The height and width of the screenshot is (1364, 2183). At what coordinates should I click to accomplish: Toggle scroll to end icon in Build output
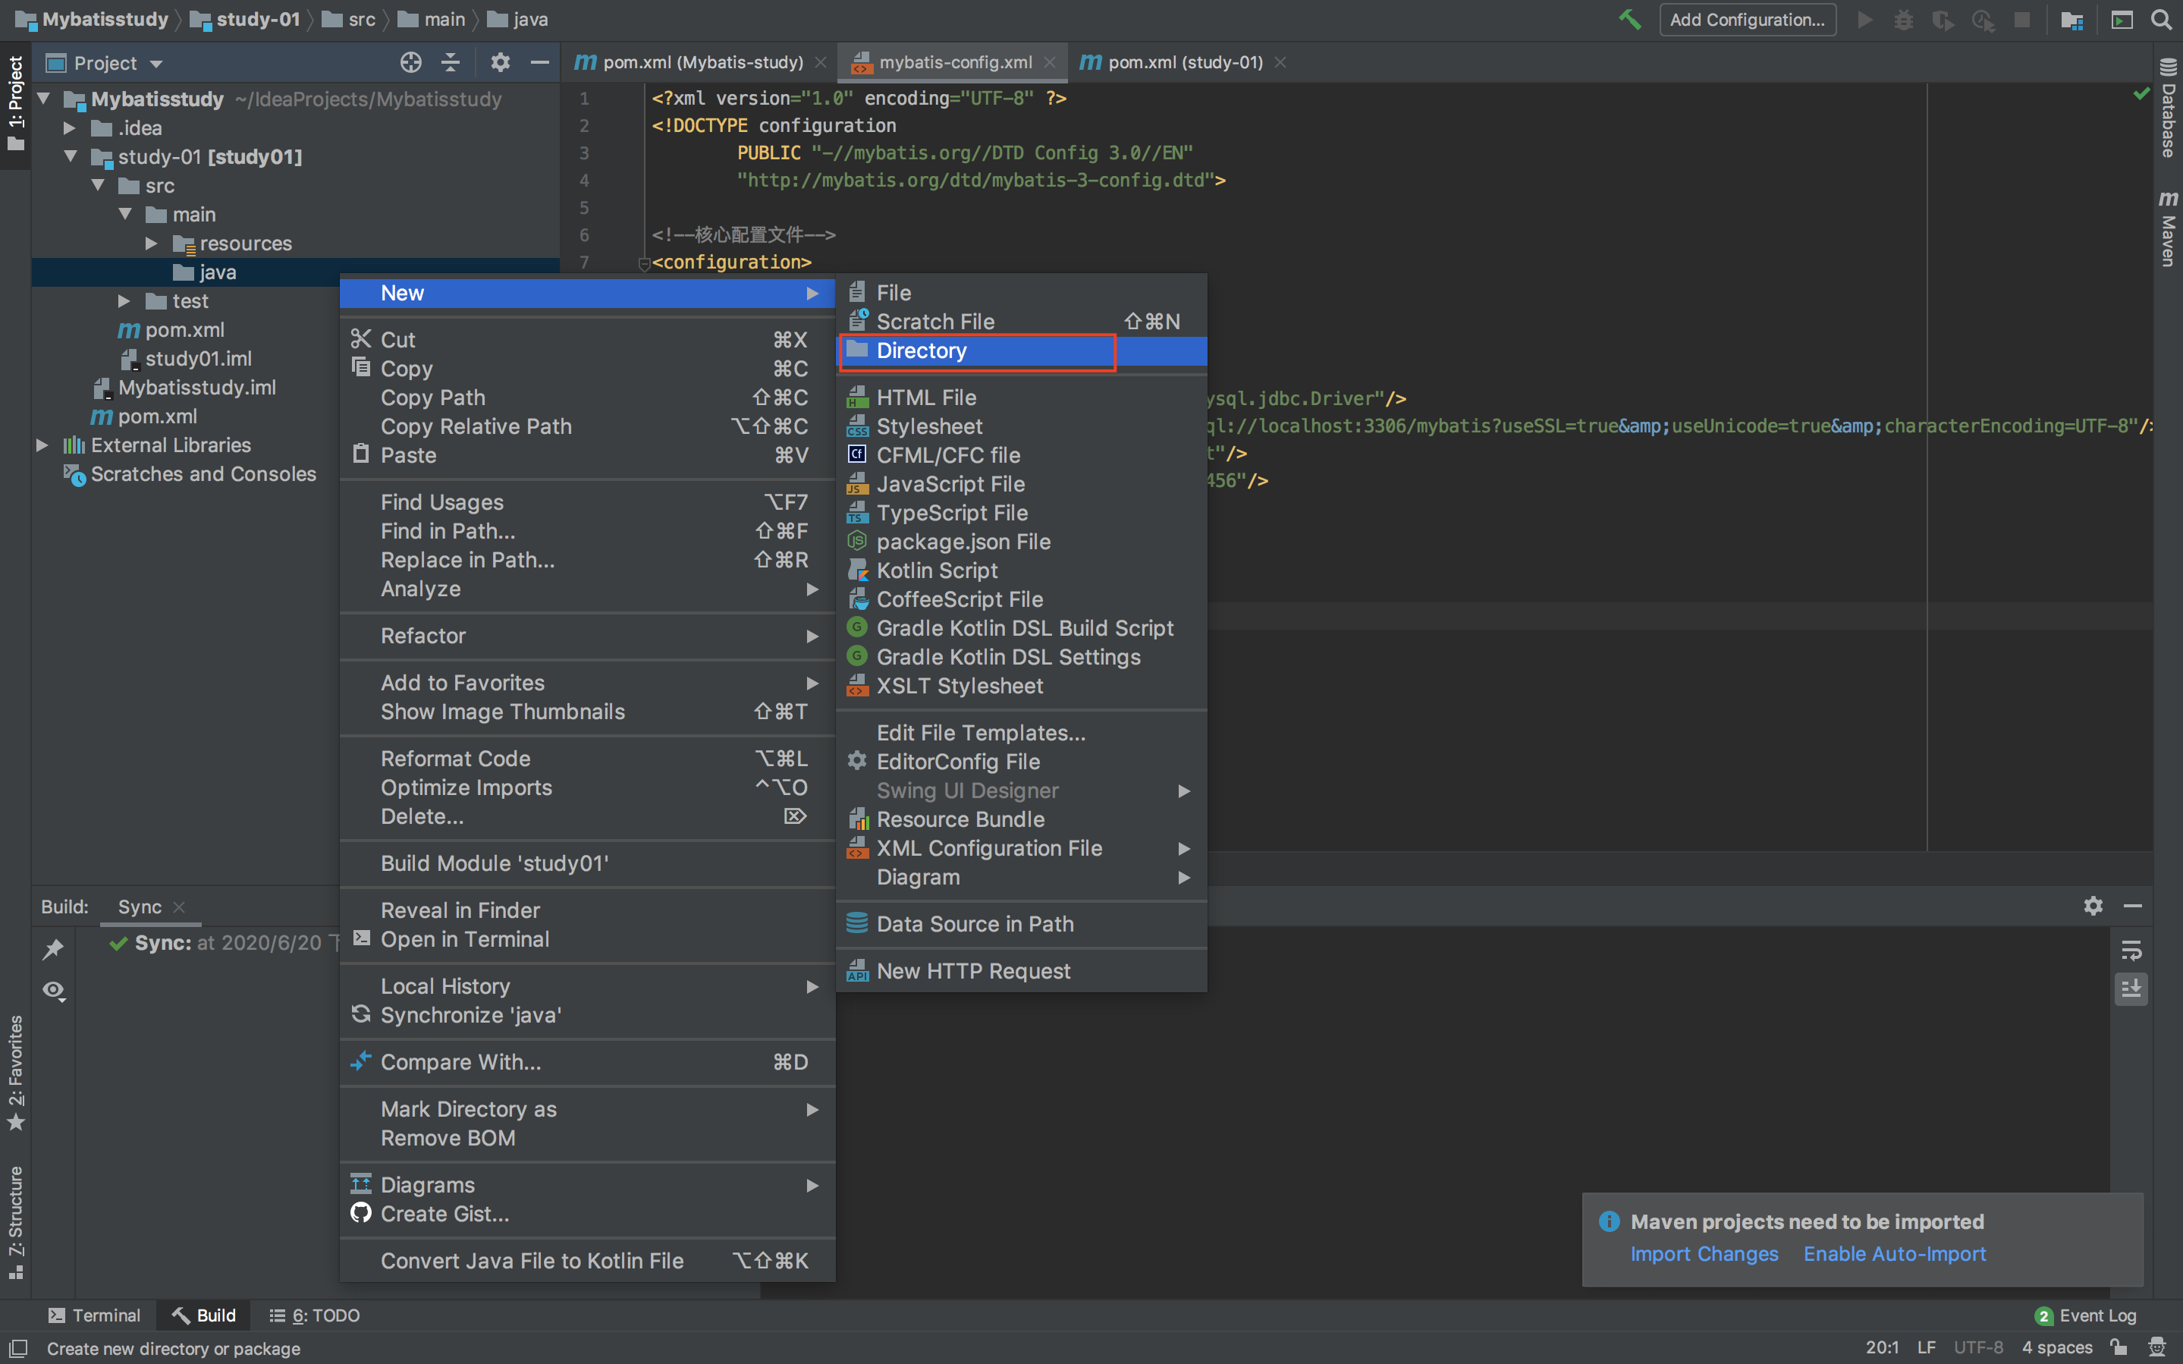tap(2131, 990)
